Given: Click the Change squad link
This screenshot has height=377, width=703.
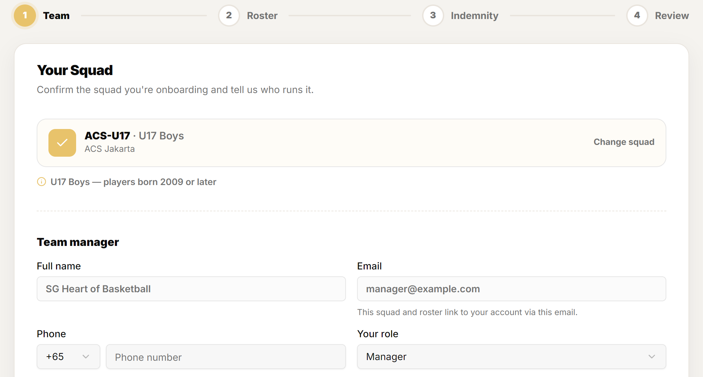Looking at the screenshot, I should 624,142.
